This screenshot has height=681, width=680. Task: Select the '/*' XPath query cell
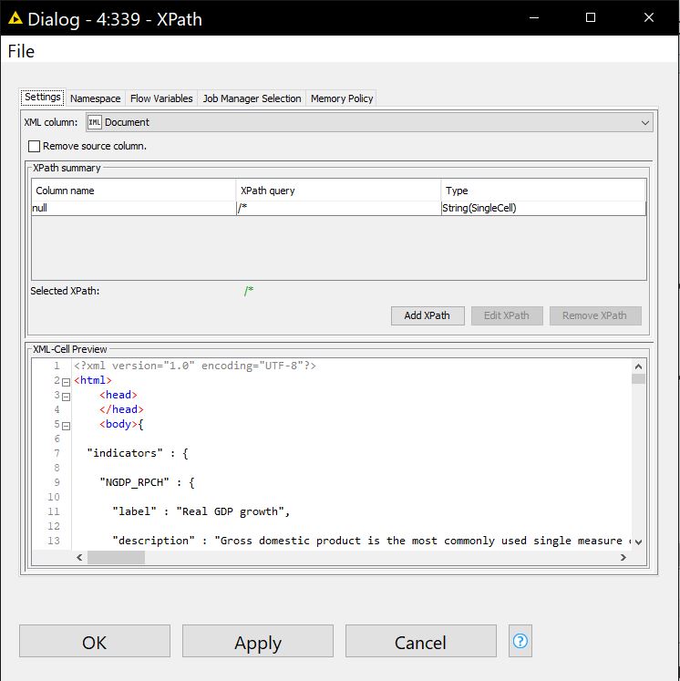point(339,208)
